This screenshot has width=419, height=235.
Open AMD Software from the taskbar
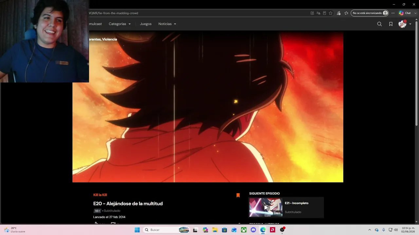pyautogui.click(x=272, y=230)
